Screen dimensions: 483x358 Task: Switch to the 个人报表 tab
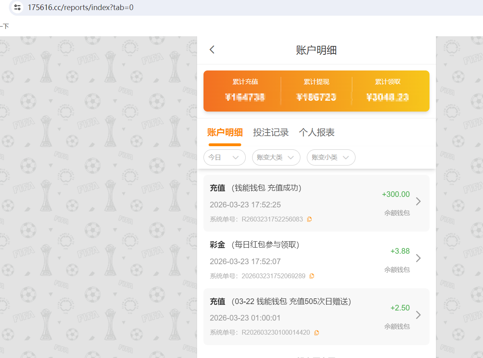317,132
